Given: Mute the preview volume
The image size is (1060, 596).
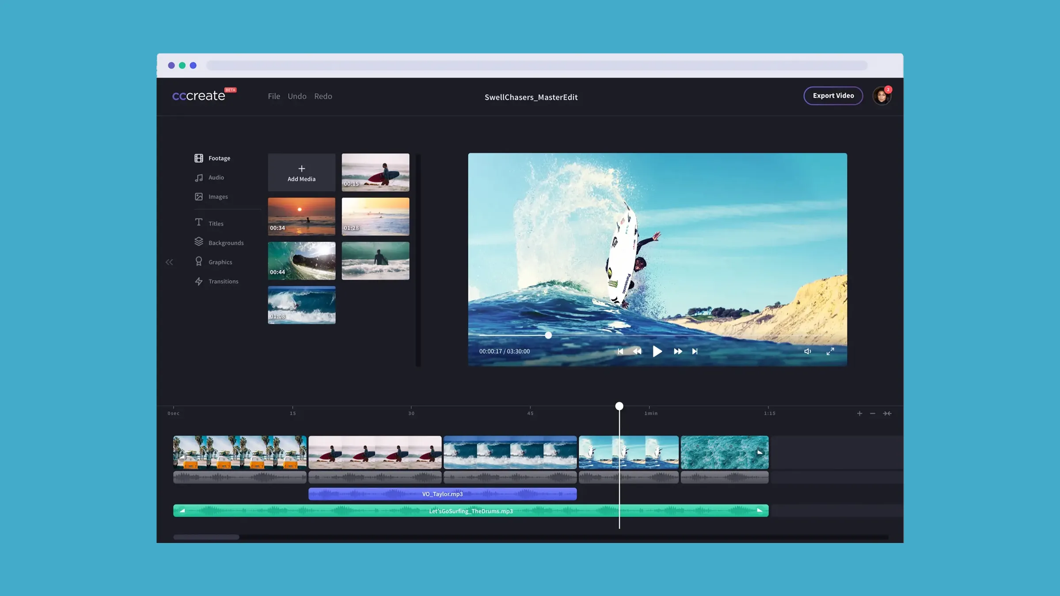Looking at the screenshot, I should 807,351.
